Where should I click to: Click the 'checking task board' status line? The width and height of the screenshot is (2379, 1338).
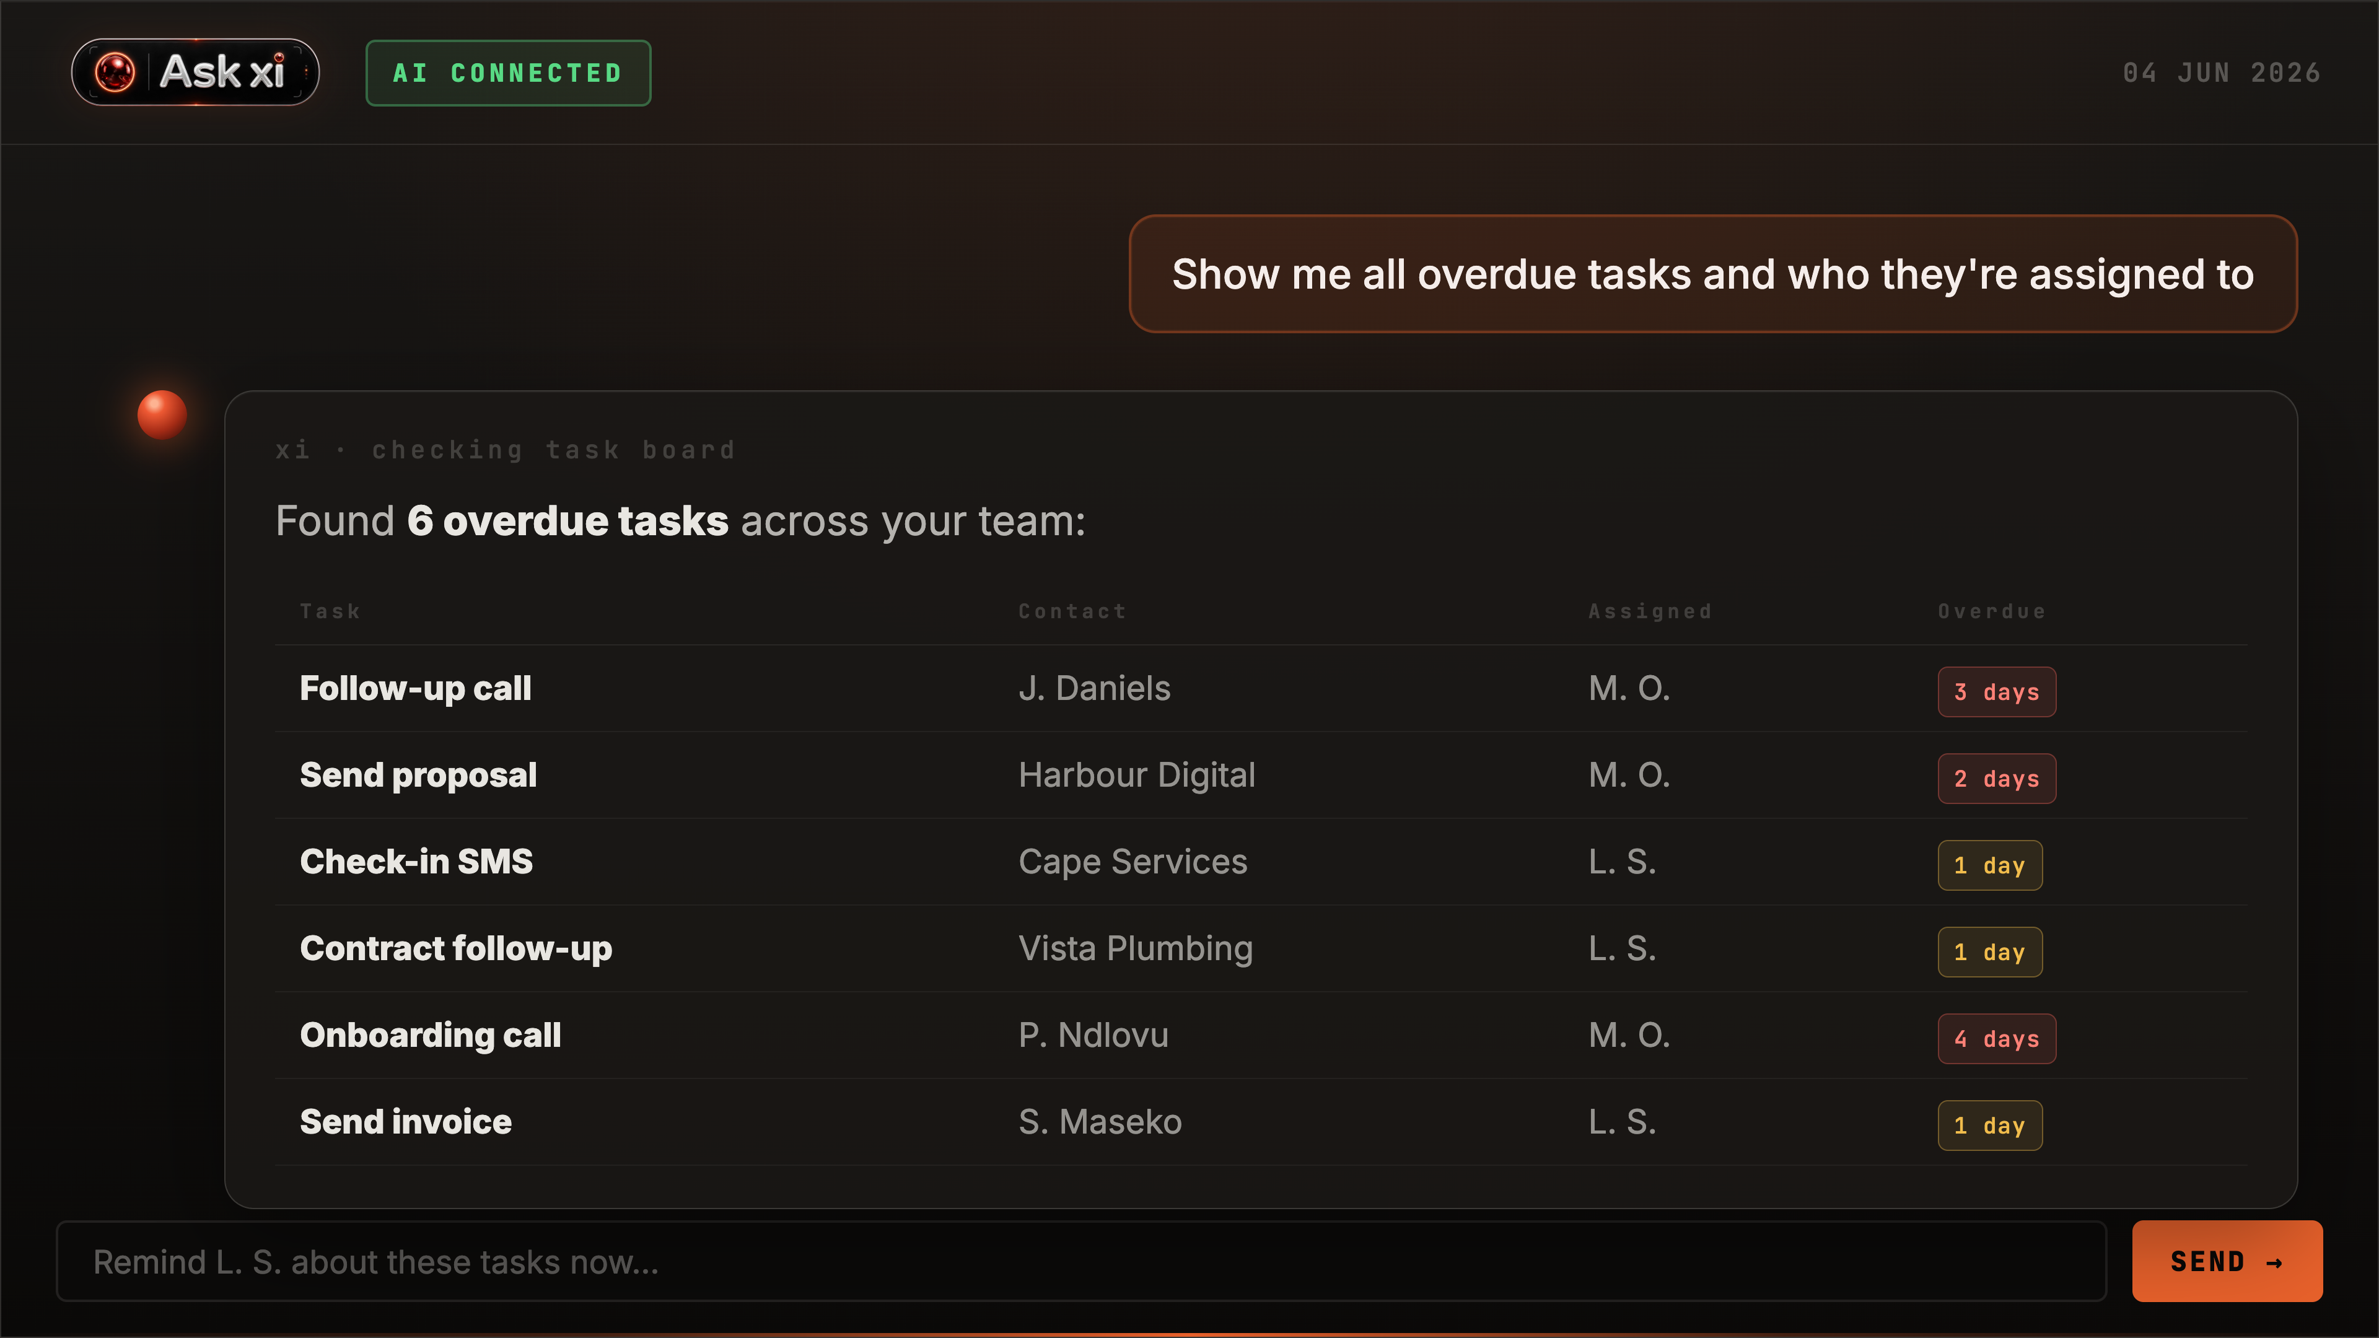click(505, 450)
